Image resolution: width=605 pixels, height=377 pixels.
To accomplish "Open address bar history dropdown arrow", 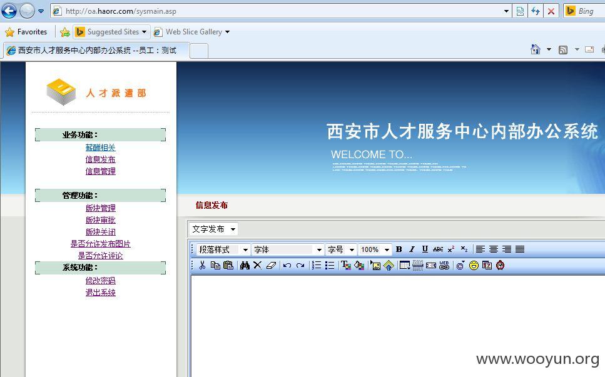I will 506,11.
